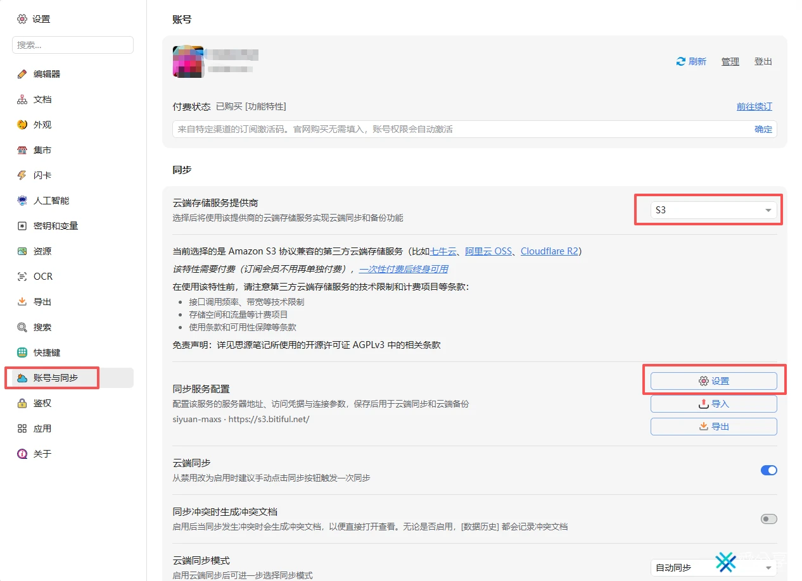Click the robot icon beside 人工智能
The height and width of the screenshot is (581, 802).
pos(22,201)
